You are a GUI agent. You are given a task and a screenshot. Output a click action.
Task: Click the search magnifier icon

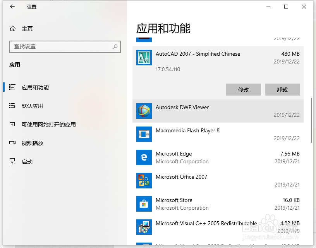(x=115, y=47)
